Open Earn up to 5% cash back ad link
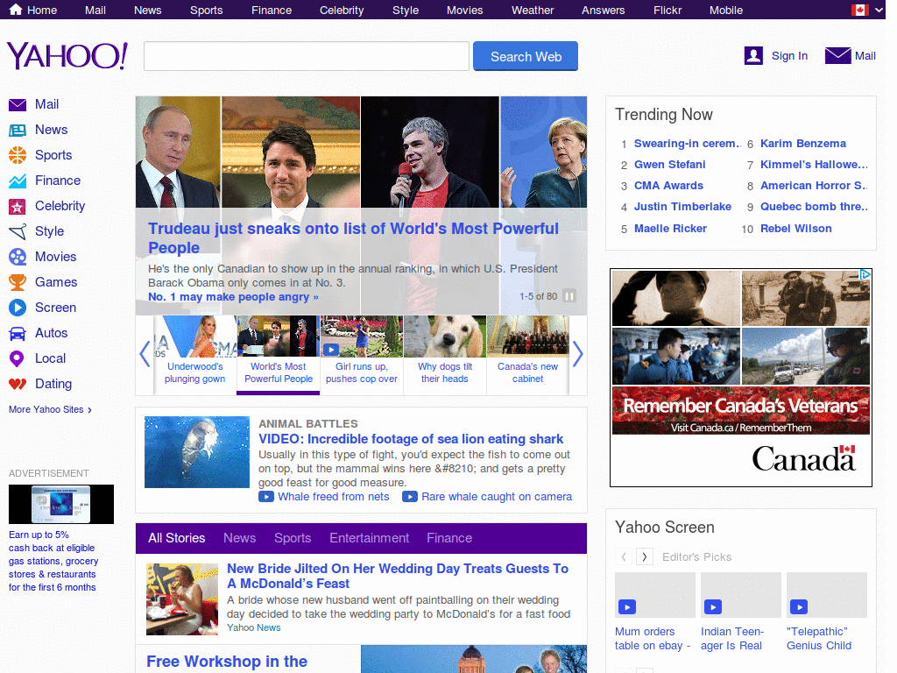The width and height of the screenshot is (897, 673). (x=53, y=561)
